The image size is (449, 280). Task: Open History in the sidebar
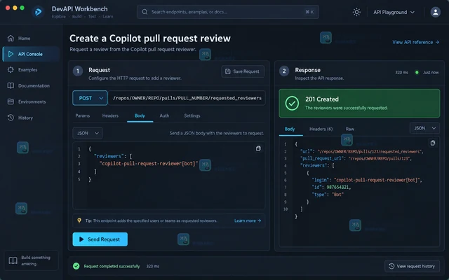pyautogui.click(x=31, y=118)
